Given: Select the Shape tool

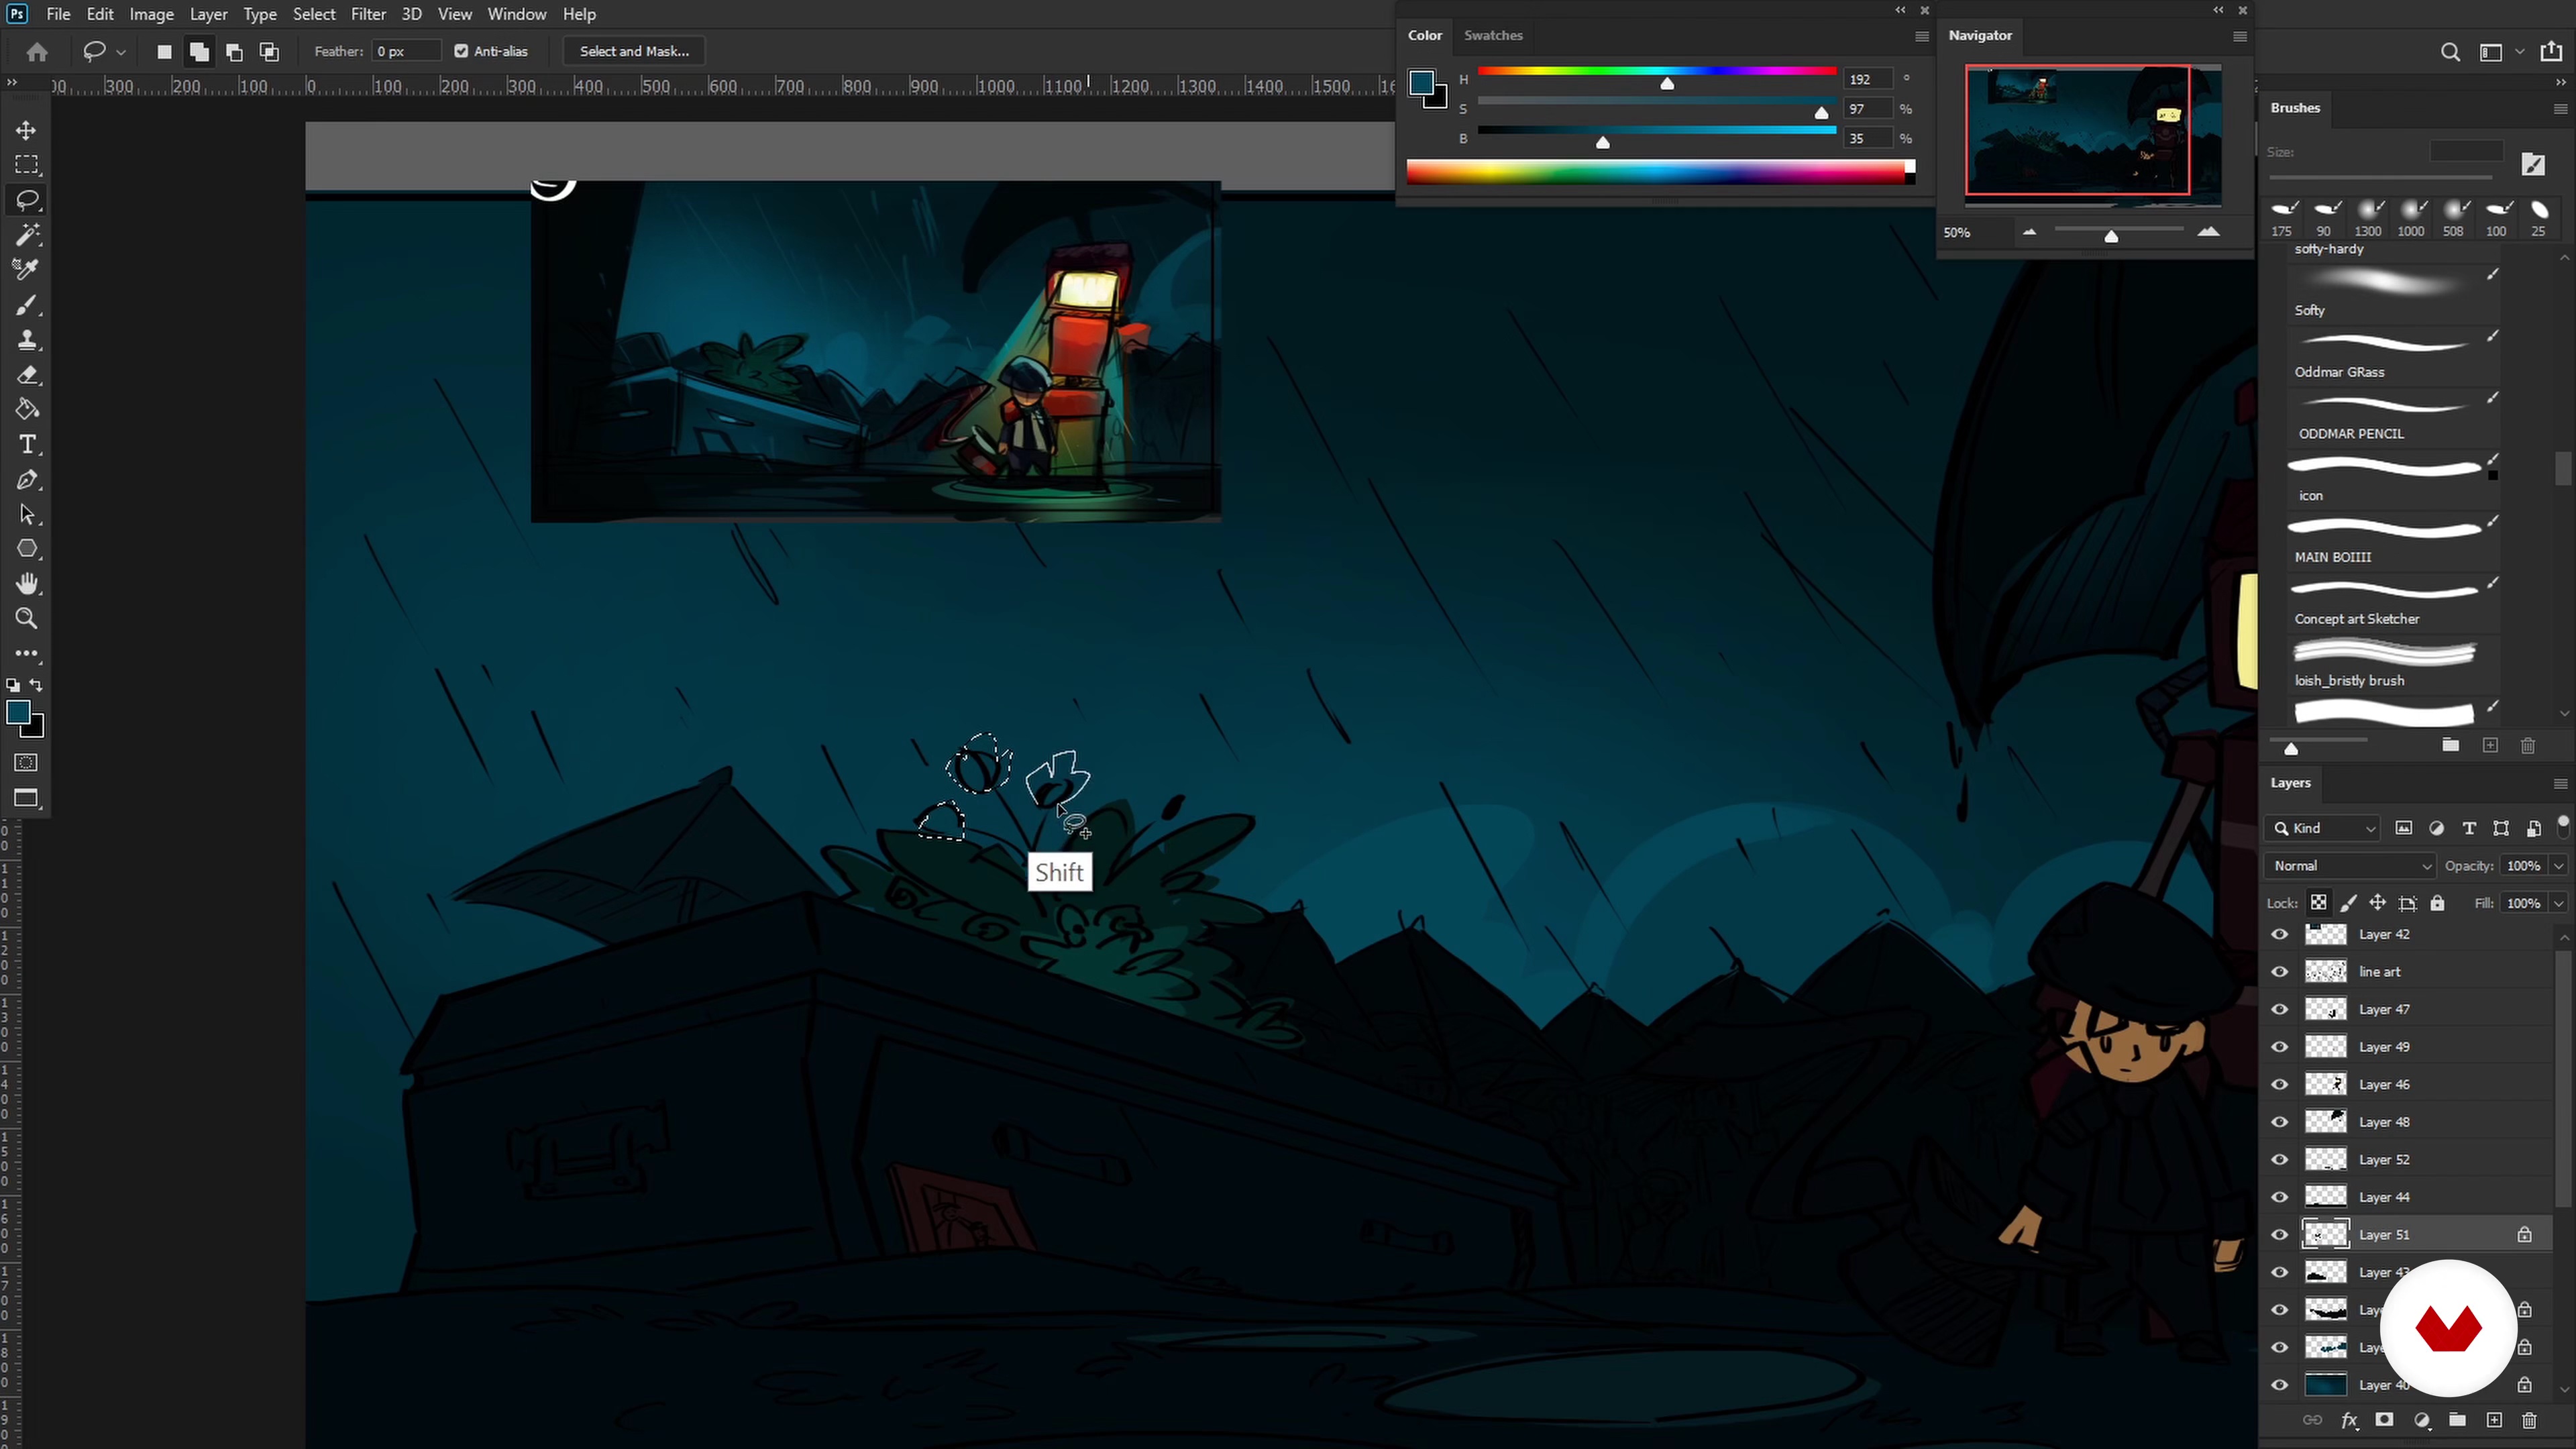Looking at the screenshot, I should [x=26, y=549].
